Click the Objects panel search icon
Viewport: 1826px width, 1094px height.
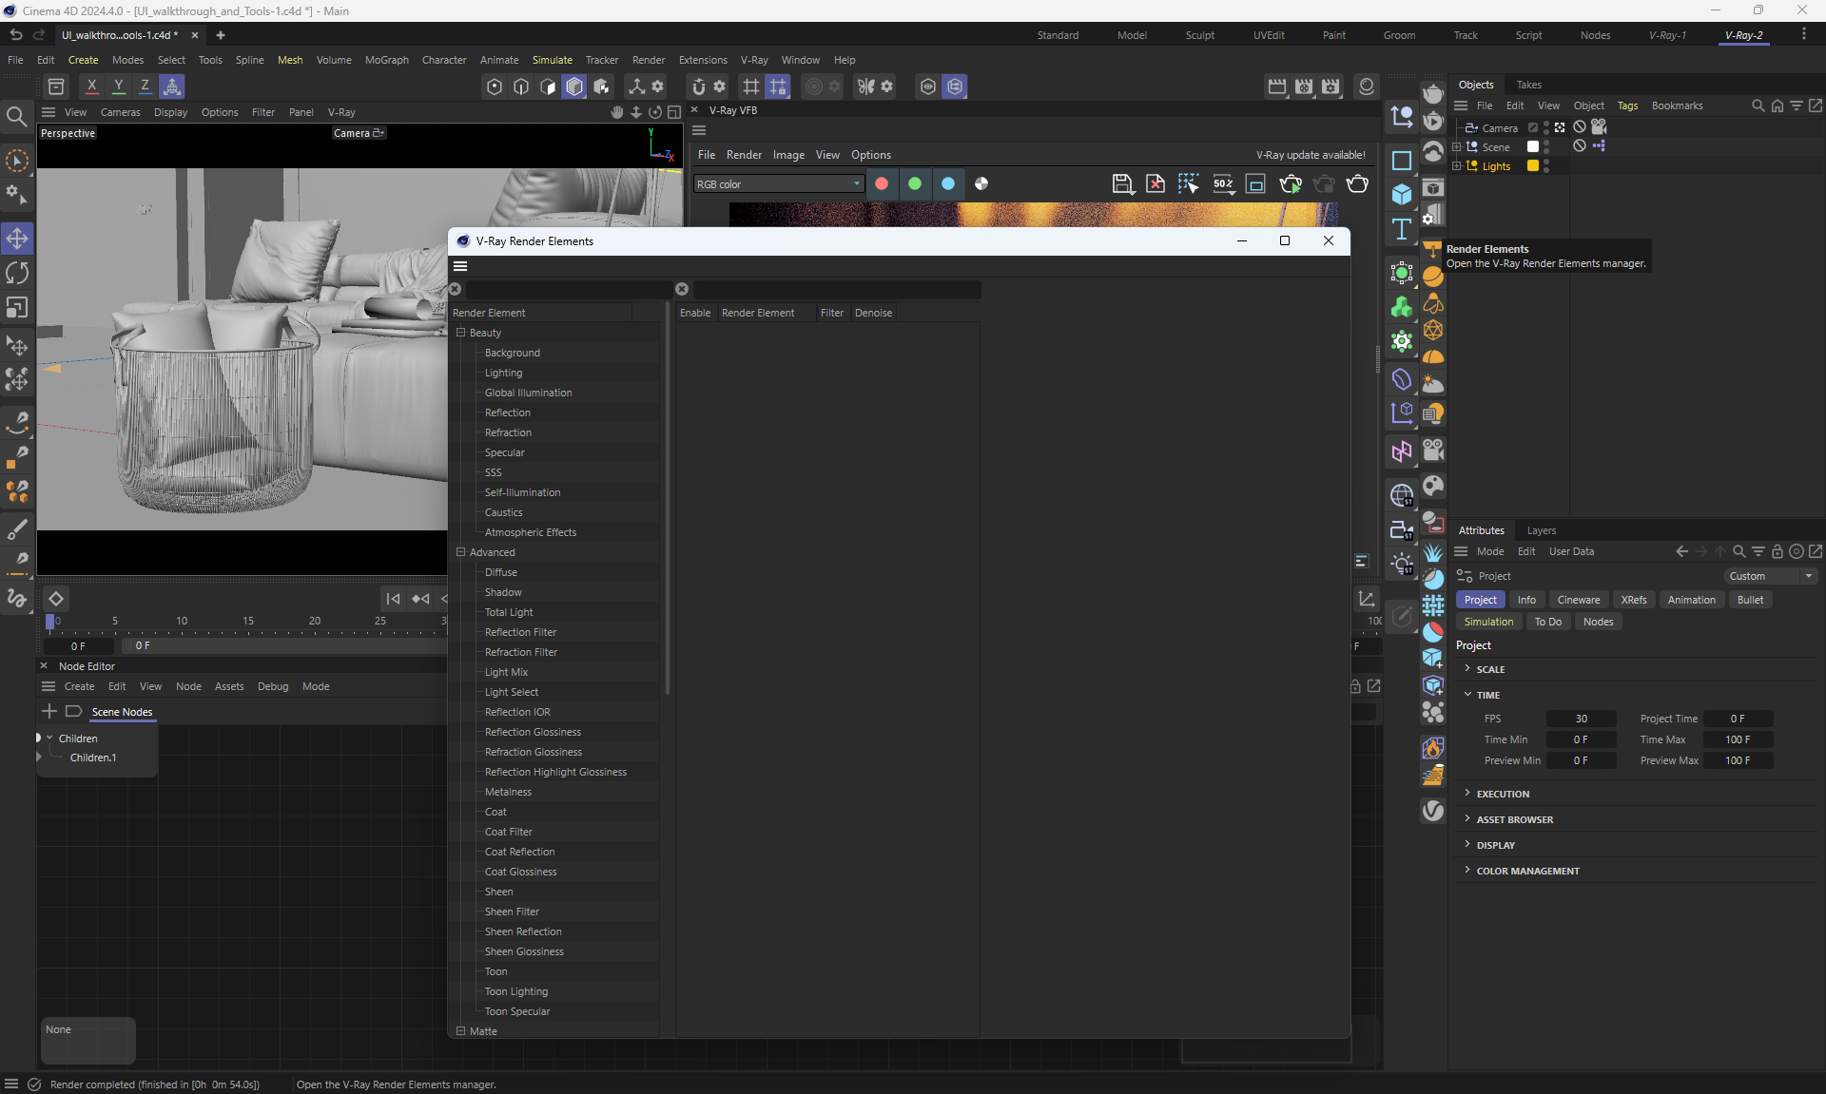[x=1758, y=106]
